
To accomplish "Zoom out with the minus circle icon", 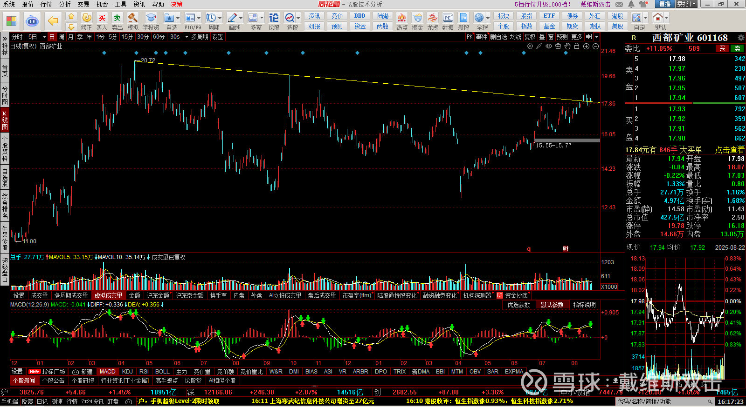I will click(x=595, y=46).
